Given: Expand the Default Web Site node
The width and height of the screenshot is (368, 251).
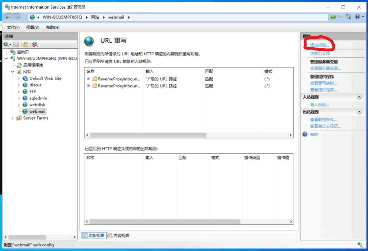Looking at the screenshot, I should pos(19,79).
